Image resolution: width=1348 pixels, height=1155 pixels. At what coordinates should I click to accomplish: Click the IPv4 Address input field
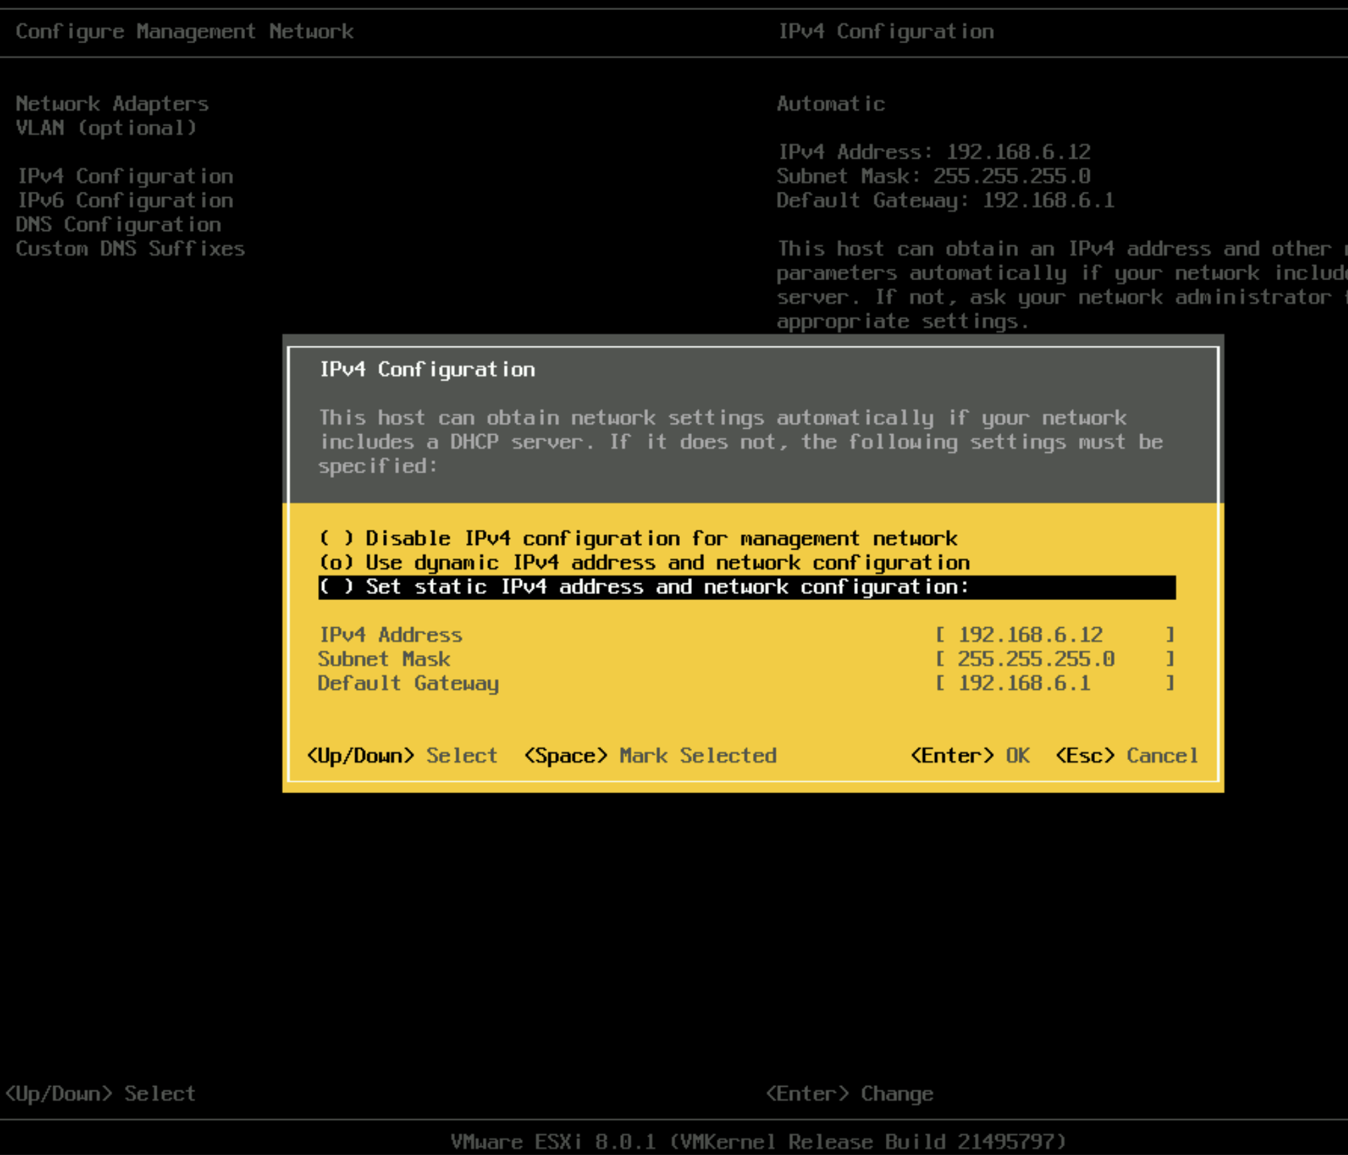(x=1054, y=635)
